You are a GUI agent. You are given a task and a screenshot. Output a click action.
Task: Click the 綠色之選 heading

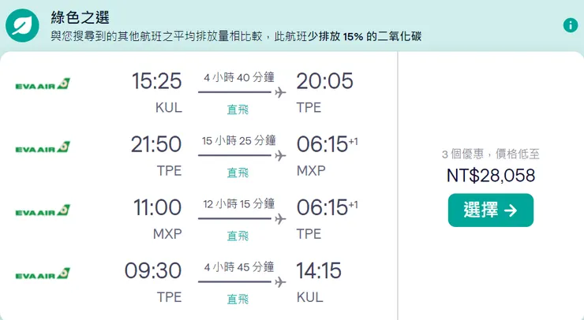(80, 17)
